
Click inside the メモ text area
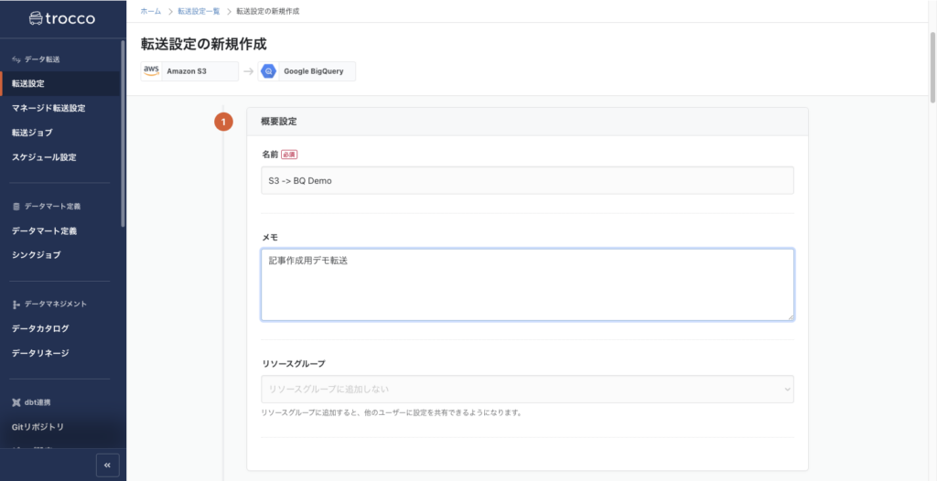pyautogui.click(x=526, y=284)
